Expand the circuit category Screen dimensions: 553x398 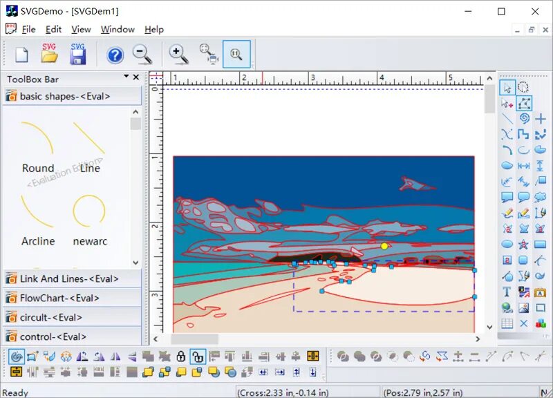tap(73, 318)
